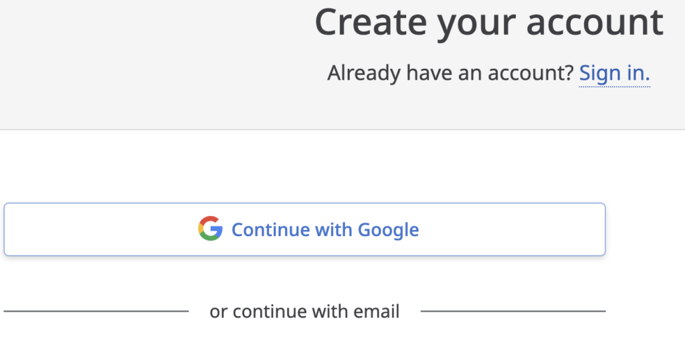This screenshot has width=685, height=341.
Task: Click the word 'email' in the divider text
Action: (377, 311)
